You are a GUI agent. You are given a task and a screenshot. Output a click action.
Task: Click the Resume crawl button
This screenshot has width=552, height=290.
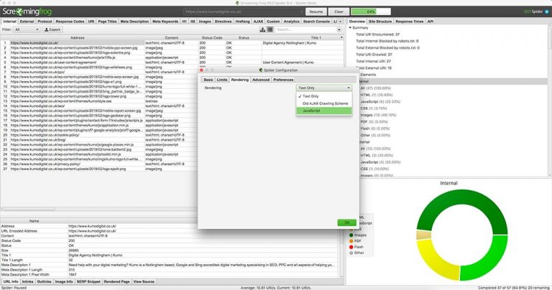tap(316, 11)
